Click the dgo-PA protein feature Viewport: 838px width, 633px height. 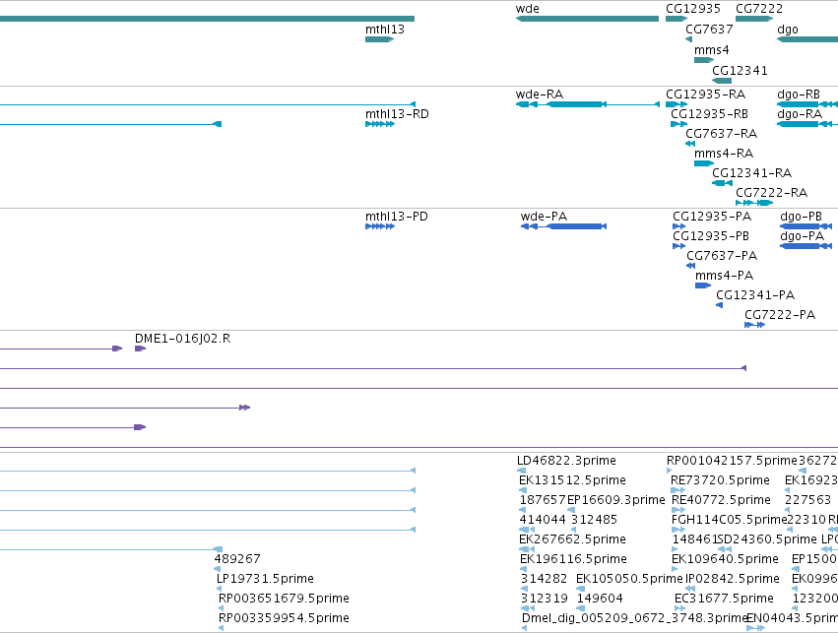[806, 246]
